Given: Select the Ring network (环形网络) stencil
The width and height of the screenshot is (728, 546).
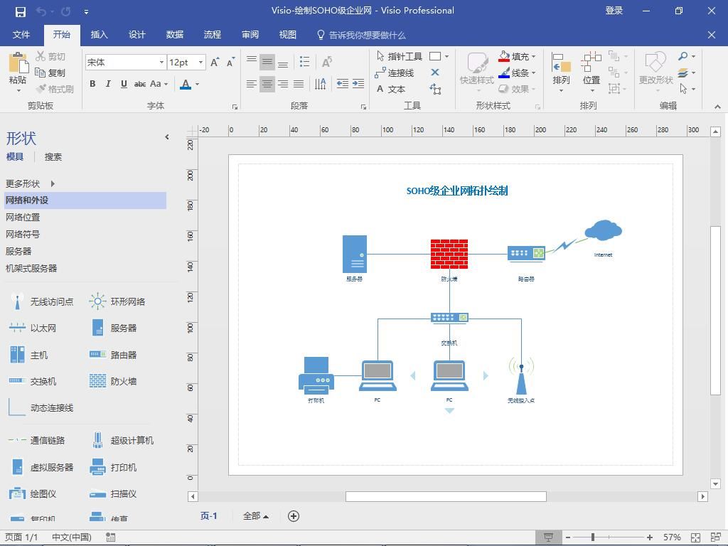Looking at the screenshot, I should (x=117, y=301).
